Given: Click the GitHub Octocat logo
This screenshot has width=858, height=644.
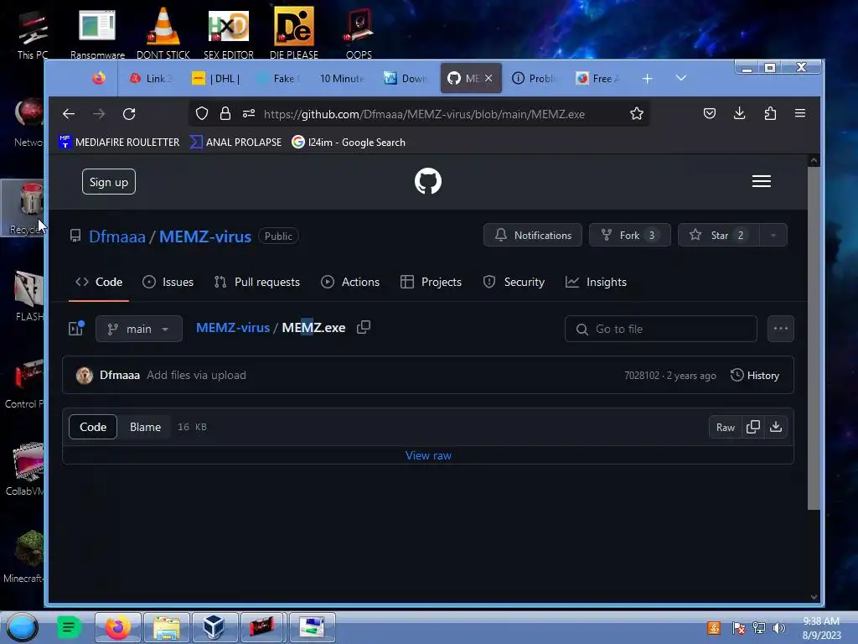Looking at the screenshot, I should [428, 181].
